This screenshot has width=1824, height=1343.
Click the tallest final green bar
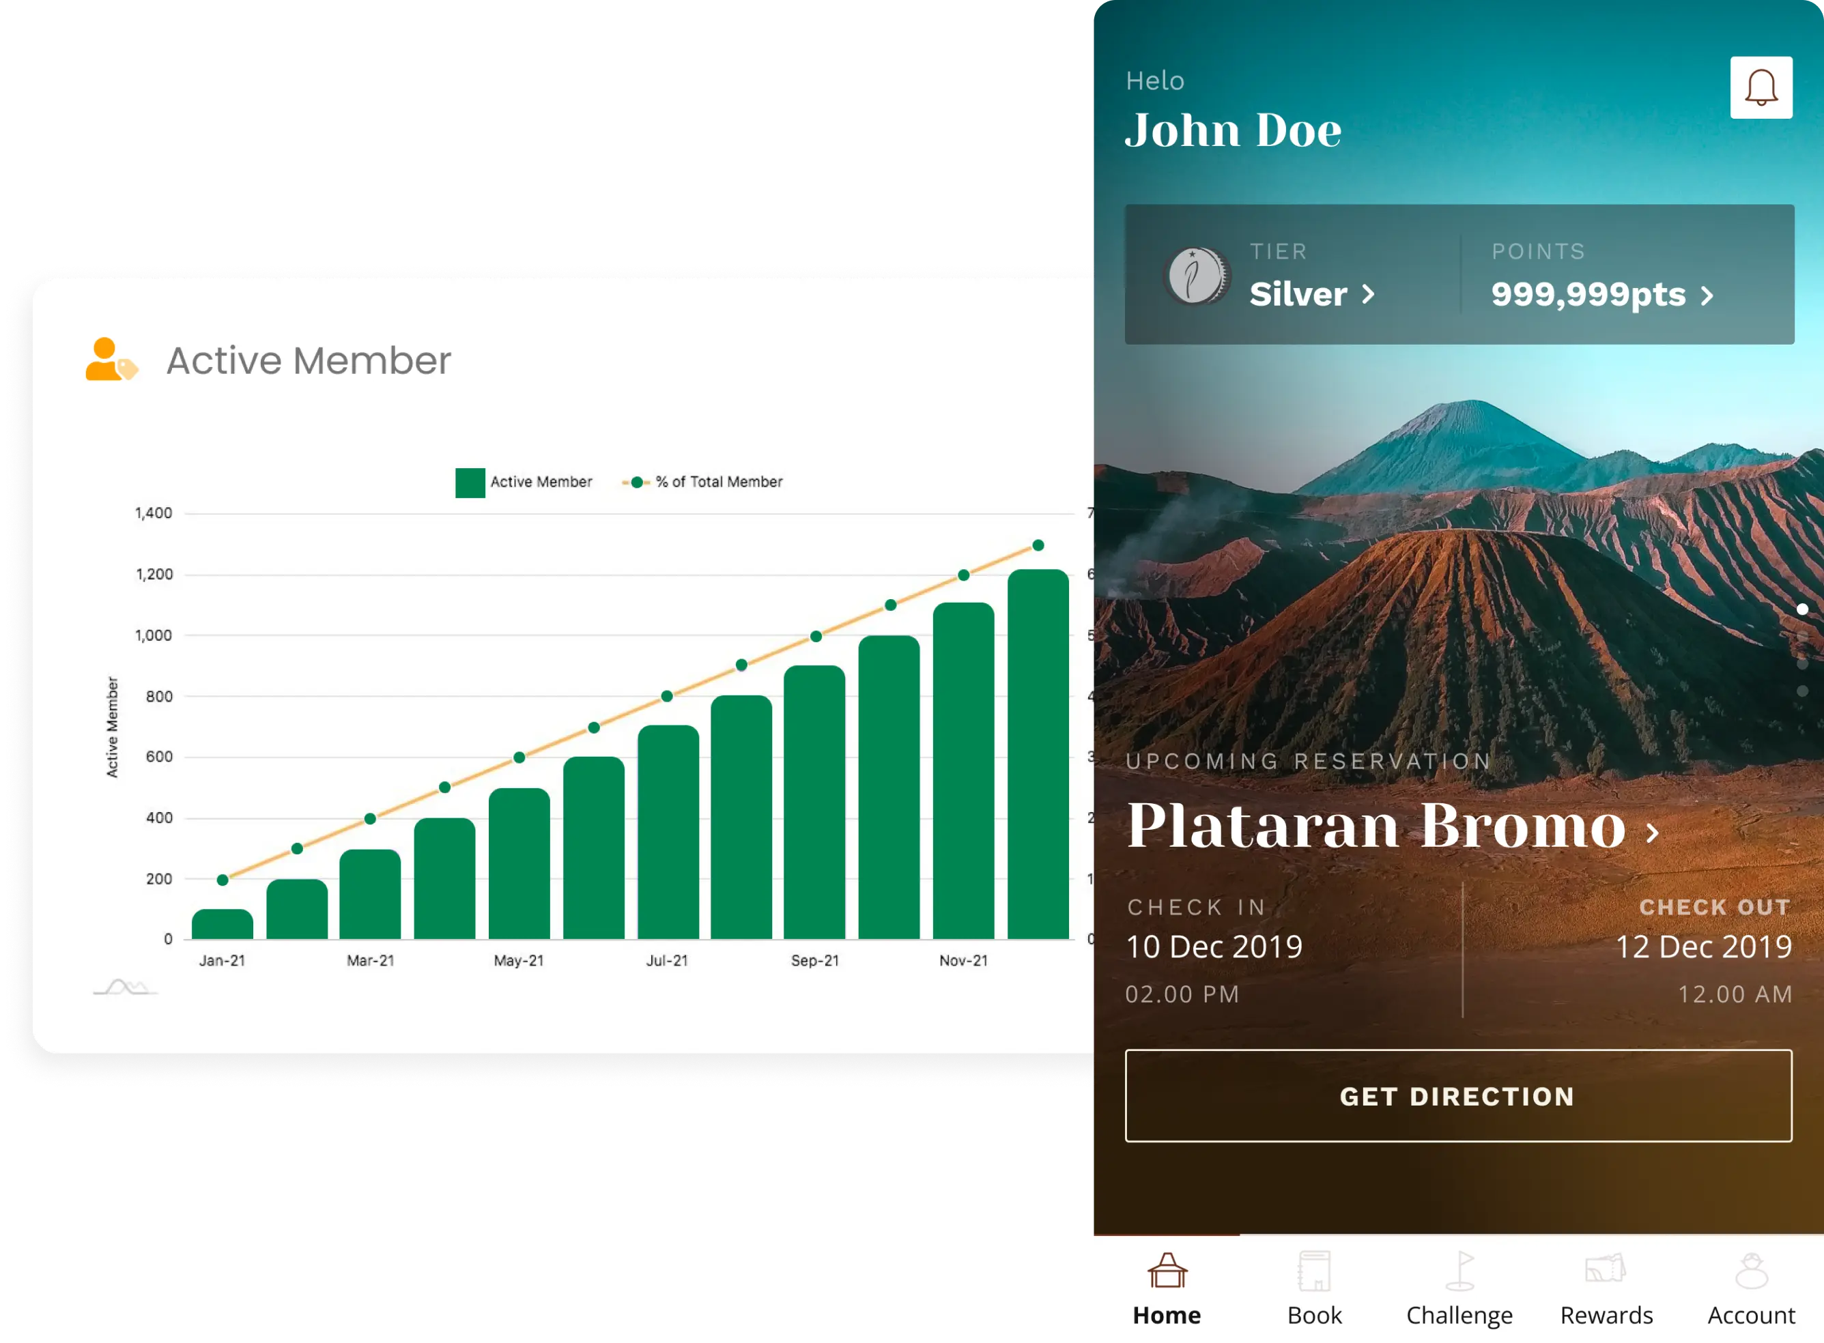1038,755
